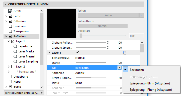Viewport: 181px width, 96px height.
Task: Click channel list scroll down arrow
Action: 42,87
